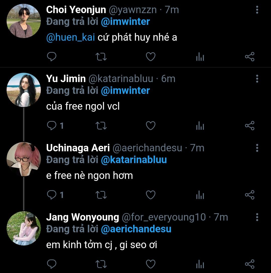Image resolution: width=271 pixels, height=273 pixels.
Task: View analytics for Jang Wonyoung's tweet
Action: (x=200, y=264)
